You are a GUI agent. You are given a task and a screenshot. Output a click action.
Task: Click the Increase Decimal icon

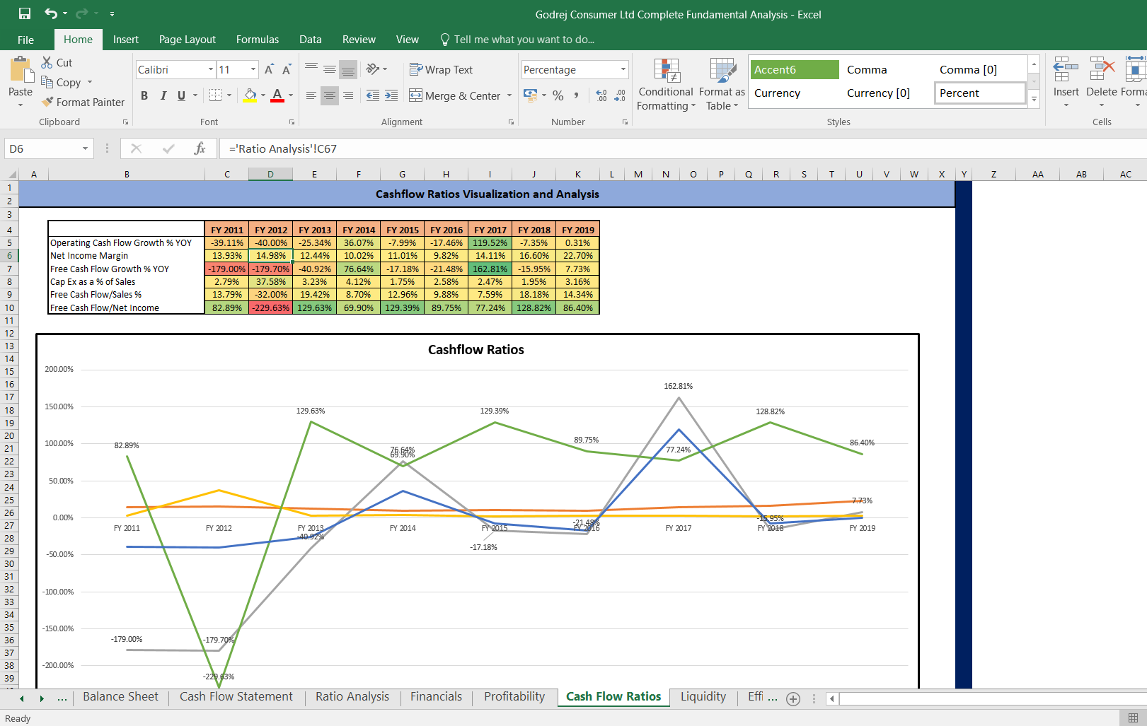tap(601, 95)
